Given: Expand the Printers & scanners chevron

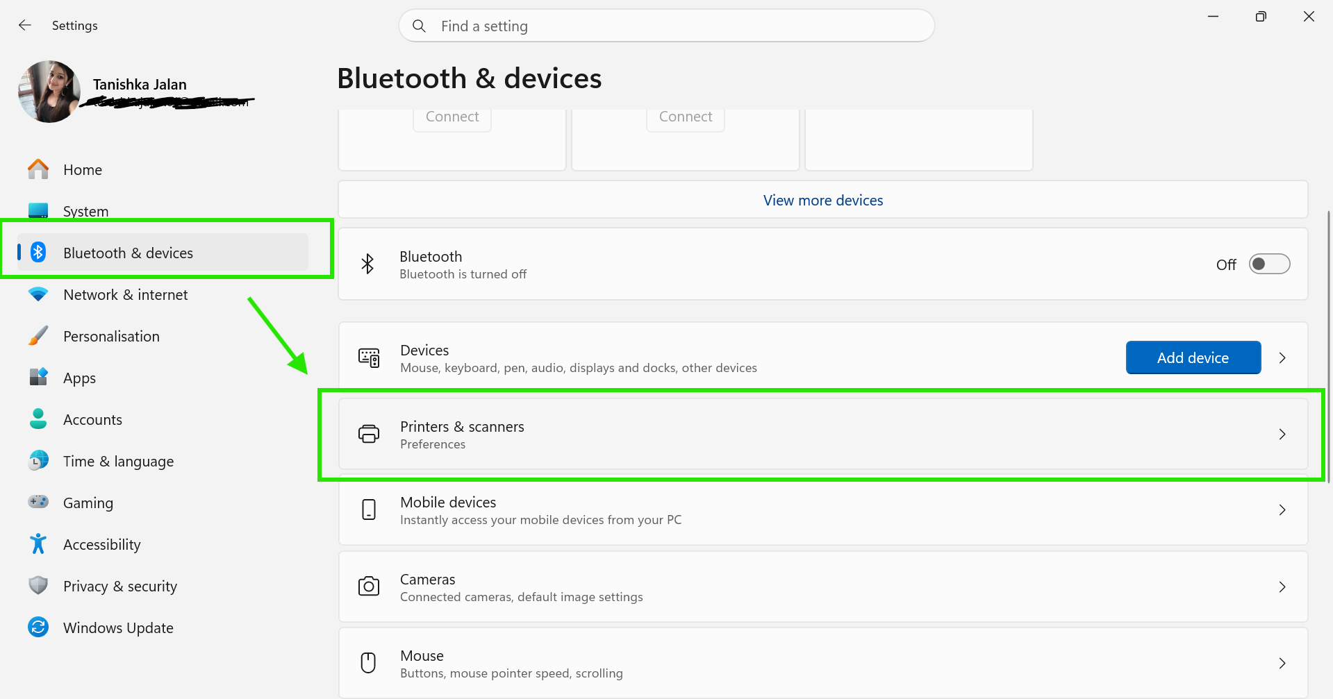Looking at the screenshot, I should coord(1282,435).
